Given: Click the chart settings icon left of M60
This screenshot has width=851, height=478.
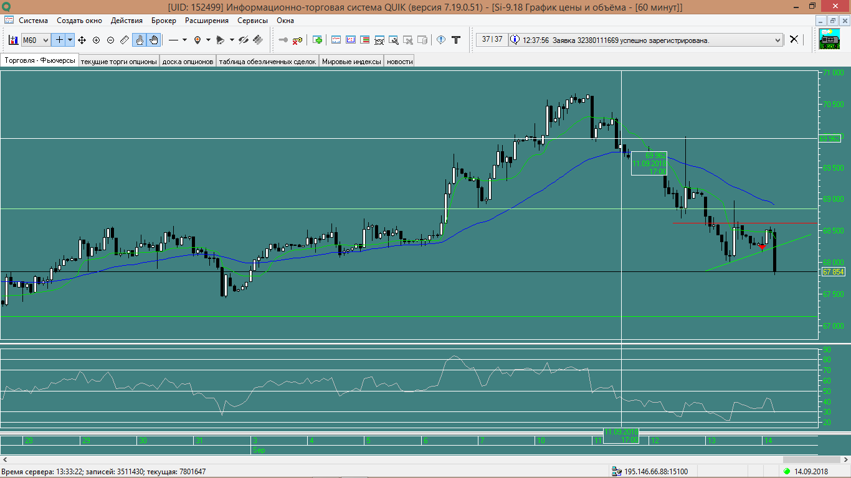Looking at the screenshot, I should [13, 40].
